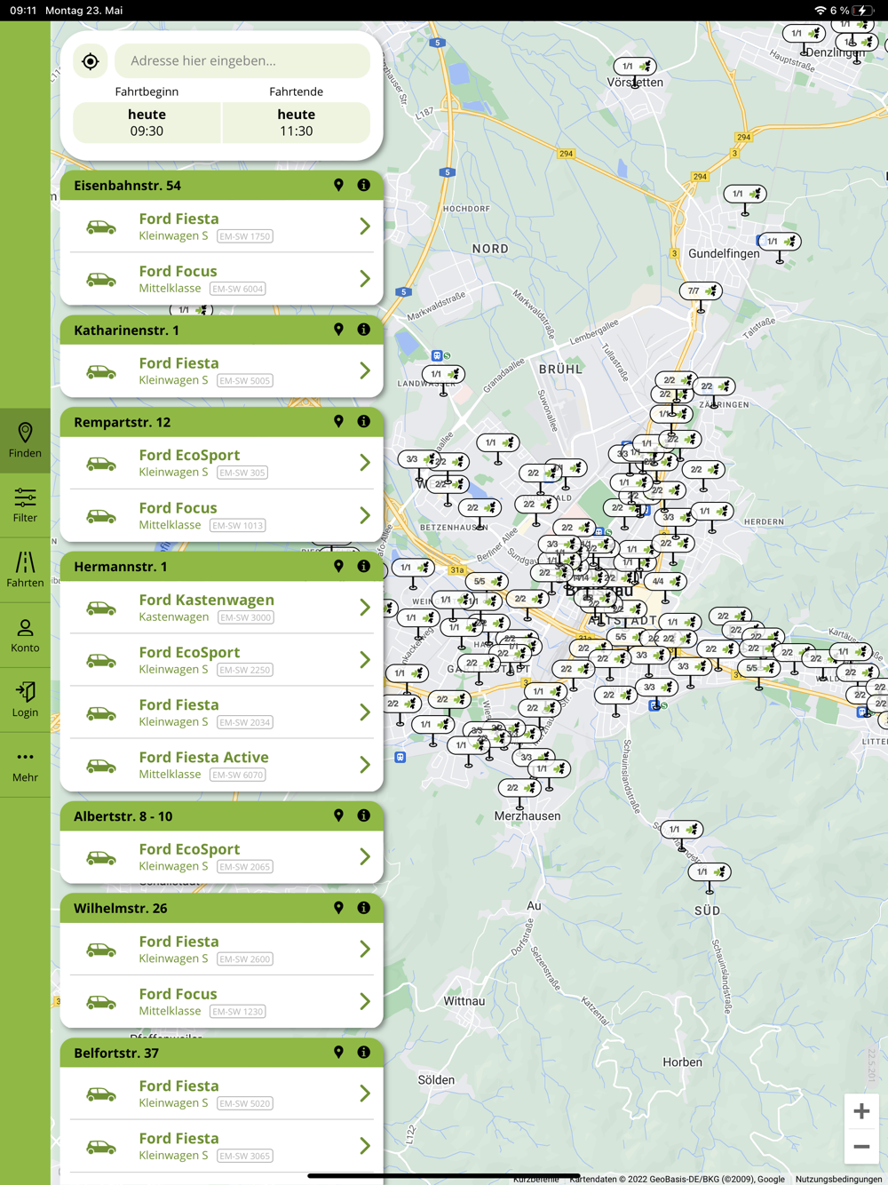The width and height of the screenshot is (888, 1185).
Task: Open Ford Focus EM-SW 6004 chevron
Action: pyautogui.click(x=364, y=279)
